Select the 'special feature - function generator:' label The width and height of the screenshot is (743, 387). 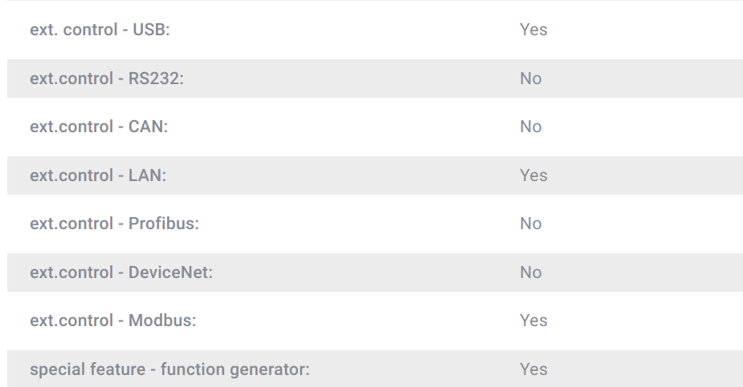tap(169, 369)
